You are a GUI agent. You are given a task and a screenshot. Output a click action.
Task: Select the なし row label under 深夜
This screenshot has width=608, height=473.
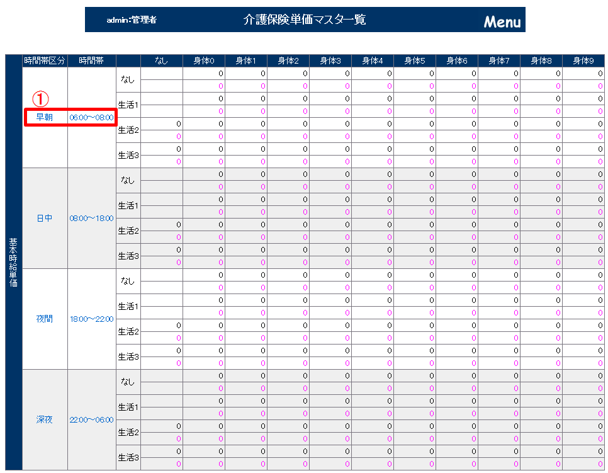128,382
